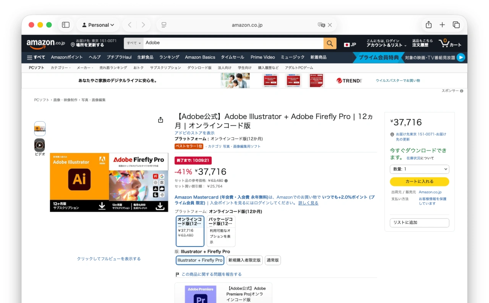Open the 数量: 1 quantity dropdown
489x303 pixels.
point(419,169)
